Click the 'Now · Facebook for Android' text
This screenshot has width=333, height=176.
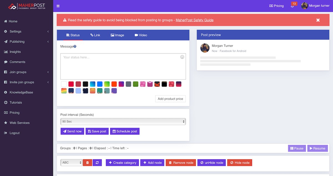pos(229,51)
